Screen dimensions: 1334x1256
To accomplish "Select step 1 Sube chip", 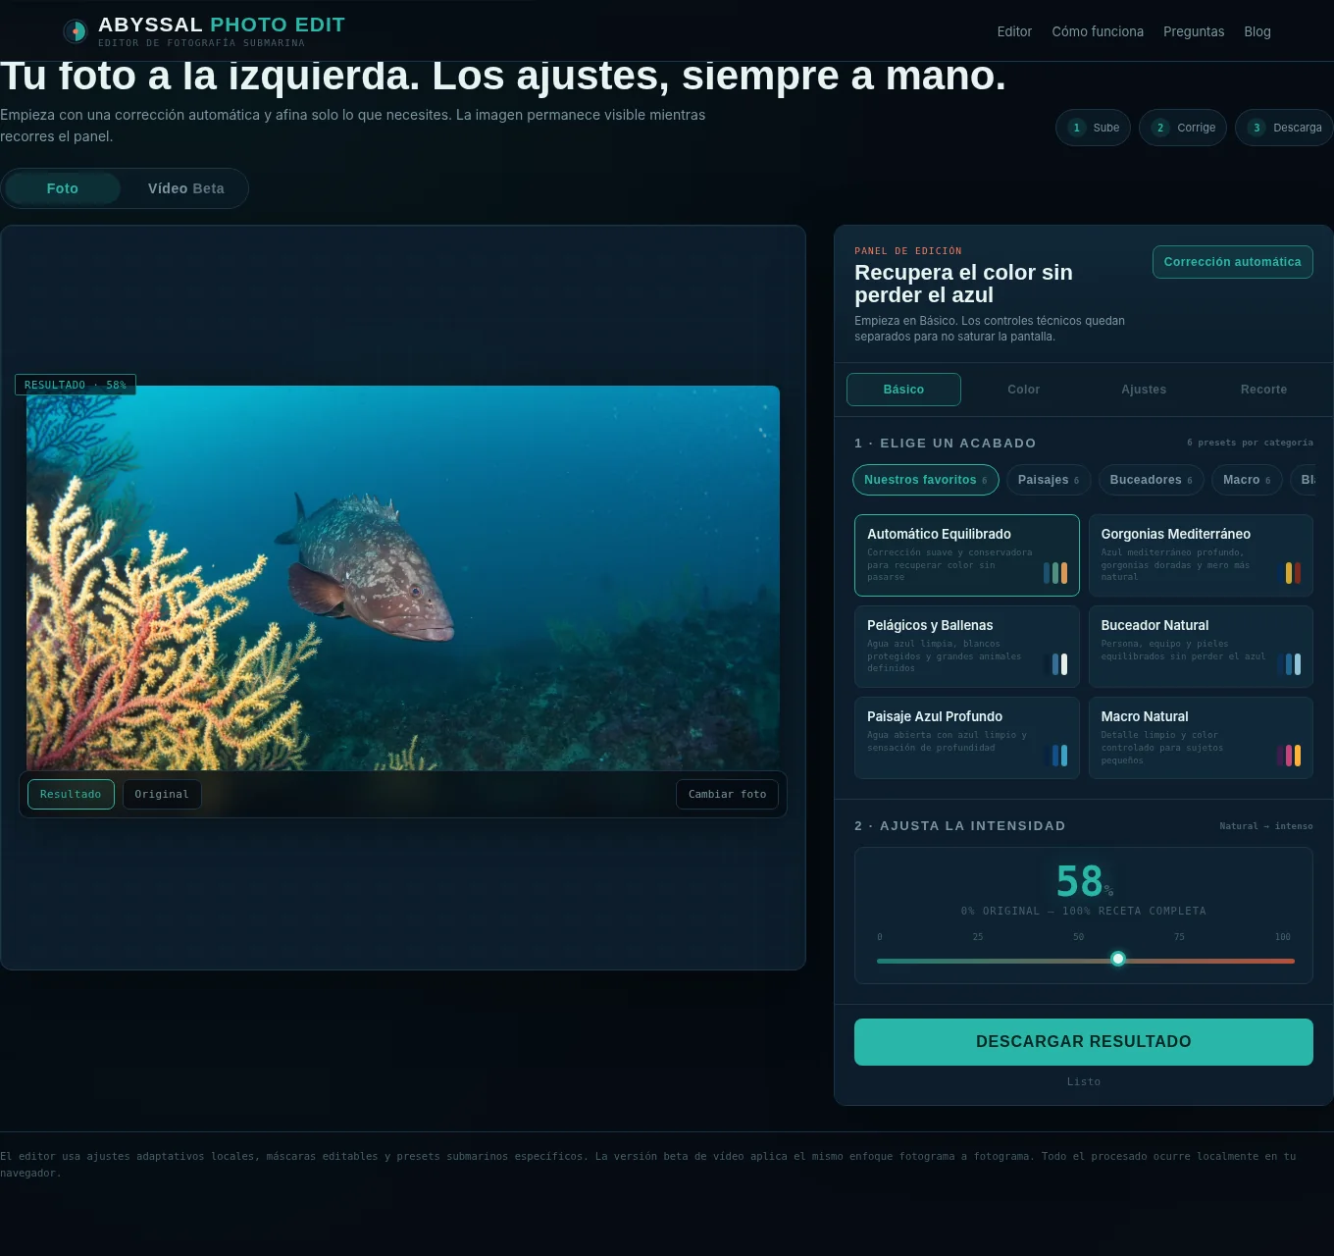I will pos(1094,128).
